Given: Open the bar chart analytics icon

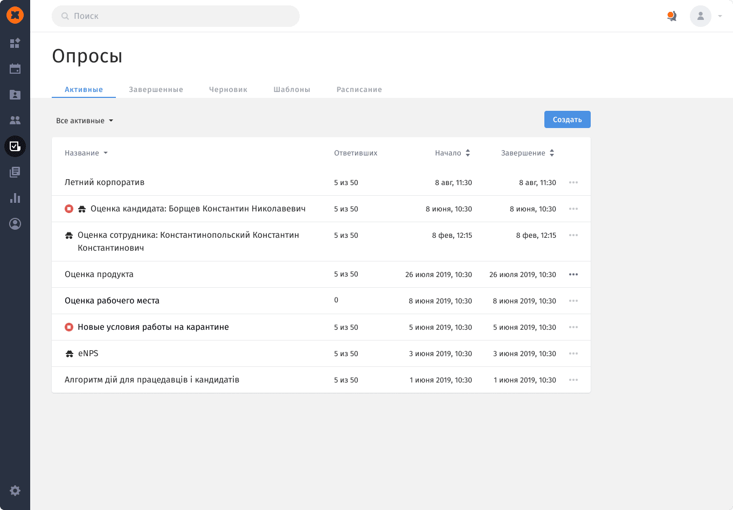Looking at the screenshot, I should click(15, 198).
